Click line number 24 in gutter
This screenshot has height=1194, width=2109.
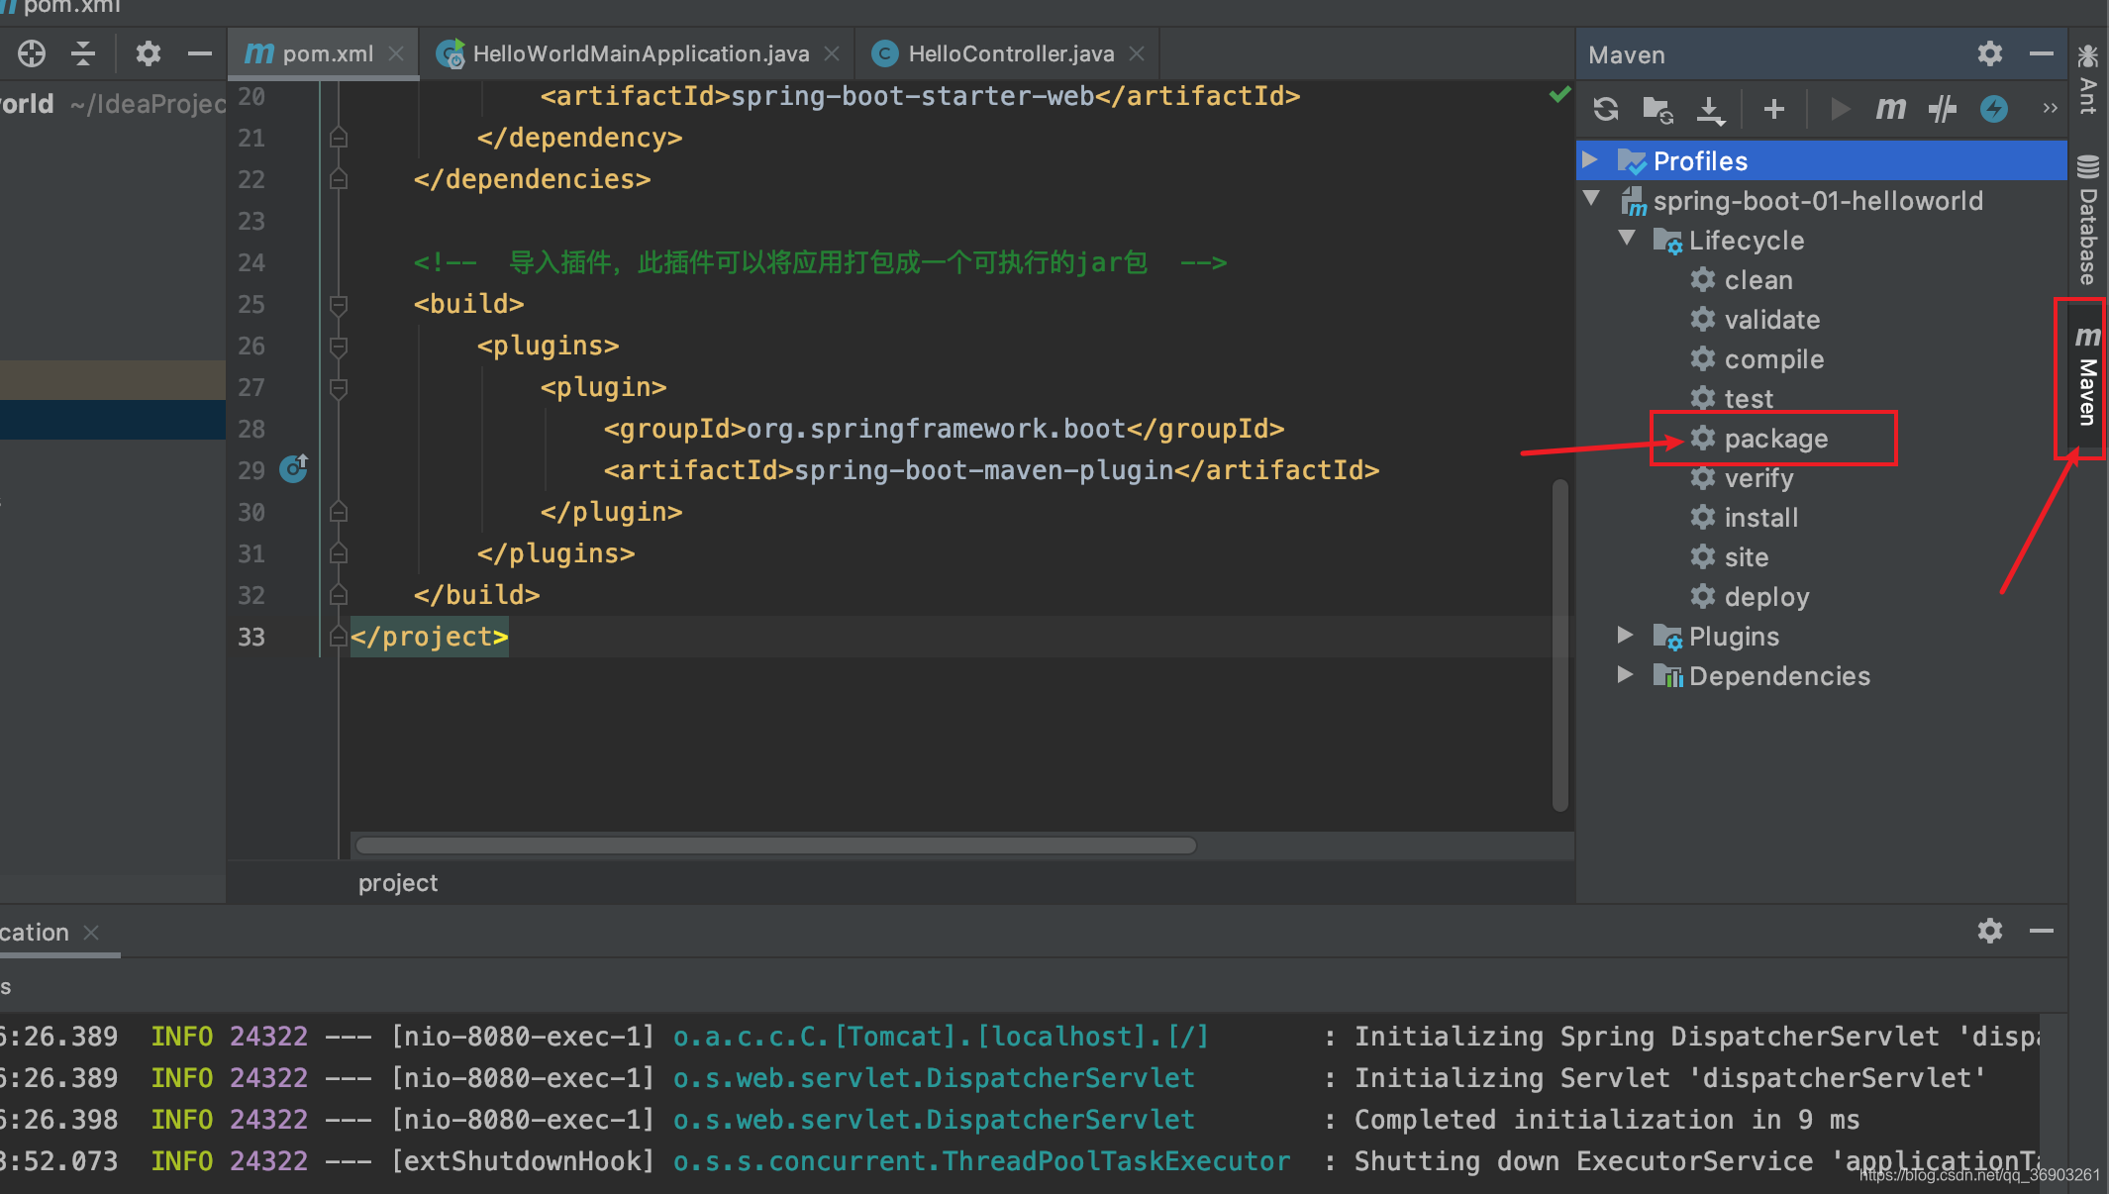251,262
